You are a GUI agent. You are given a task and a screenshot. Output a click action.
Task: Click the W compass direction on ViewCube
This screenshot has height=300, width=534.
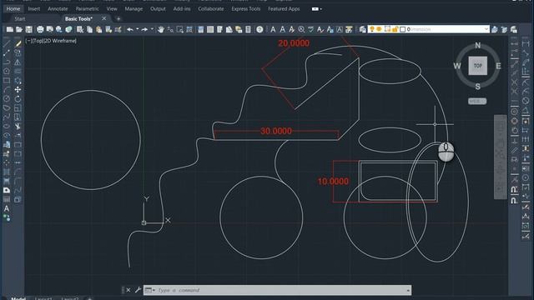coord(457,66)
